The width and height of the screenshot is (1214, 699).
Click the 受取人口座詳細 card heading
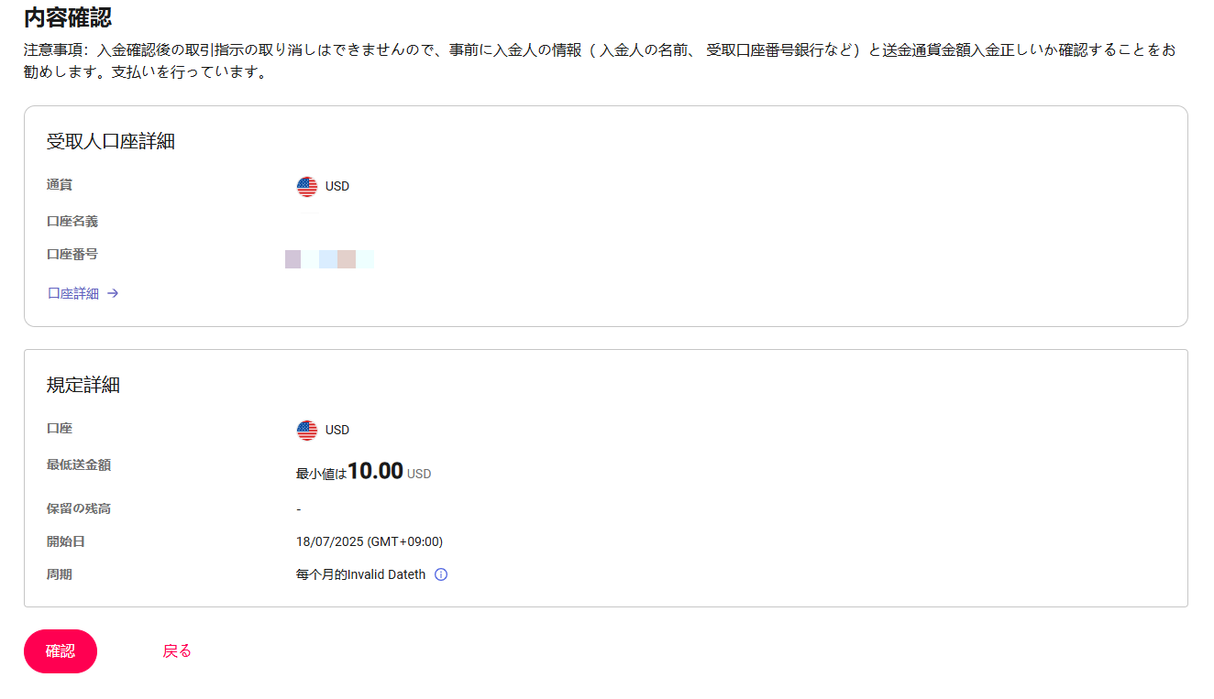click(111, 142)
